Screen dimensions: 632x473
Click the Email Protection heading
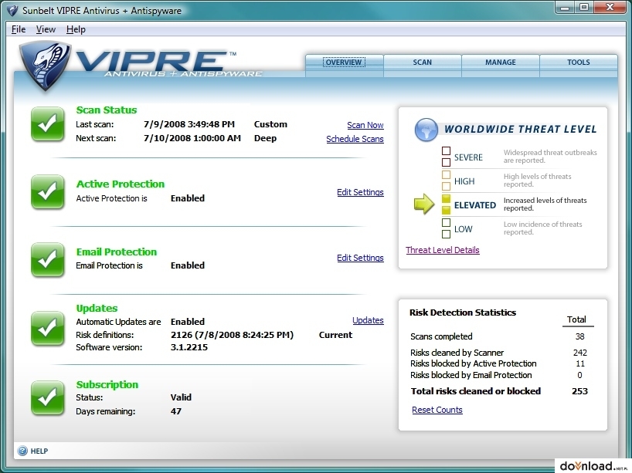(116, 252)
